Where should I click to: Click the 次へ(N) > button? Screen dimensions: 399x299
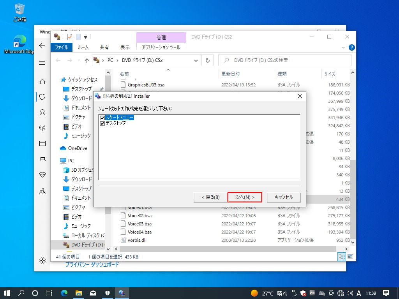(x=245, y=197)
